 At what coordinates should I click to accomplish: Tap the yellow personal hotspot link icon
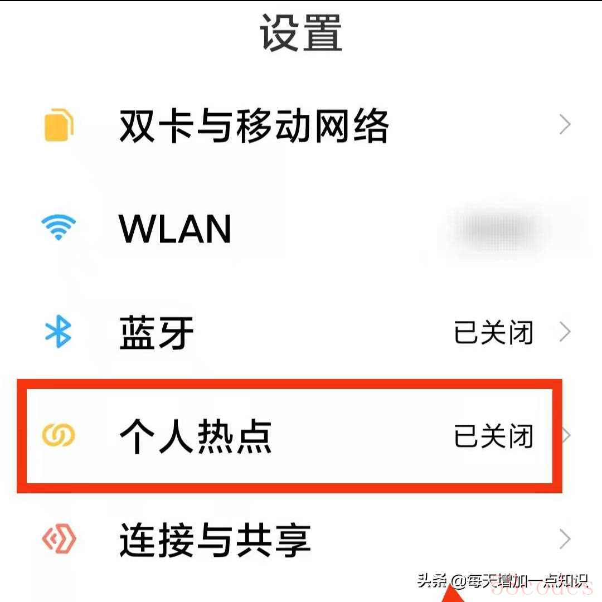coord(59,435)
